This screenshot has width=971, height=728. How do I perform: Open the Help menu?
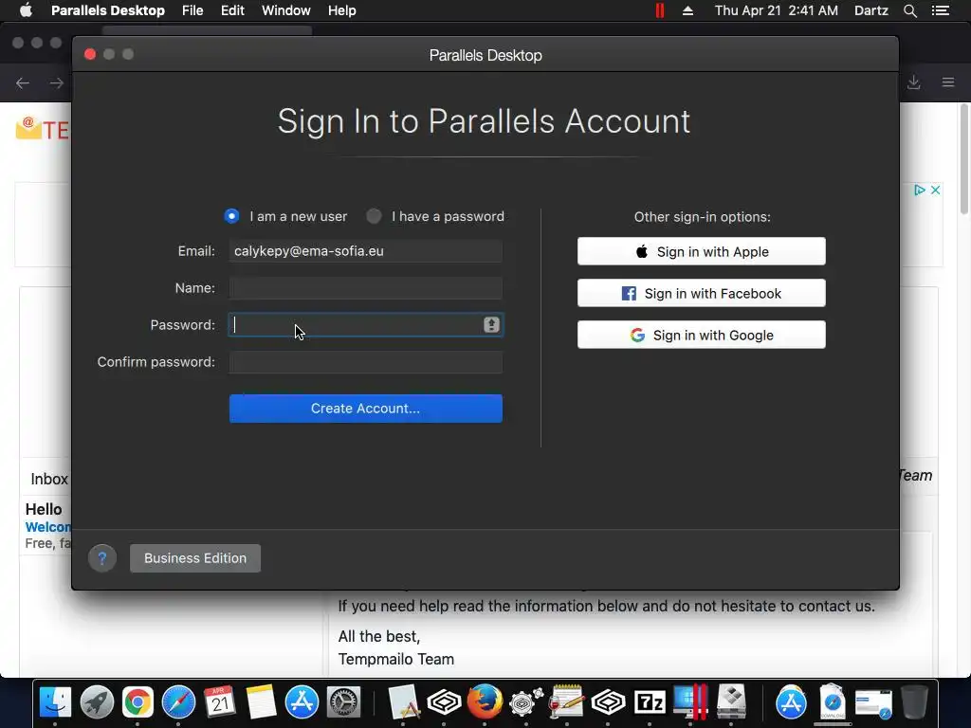pos(341,10)
